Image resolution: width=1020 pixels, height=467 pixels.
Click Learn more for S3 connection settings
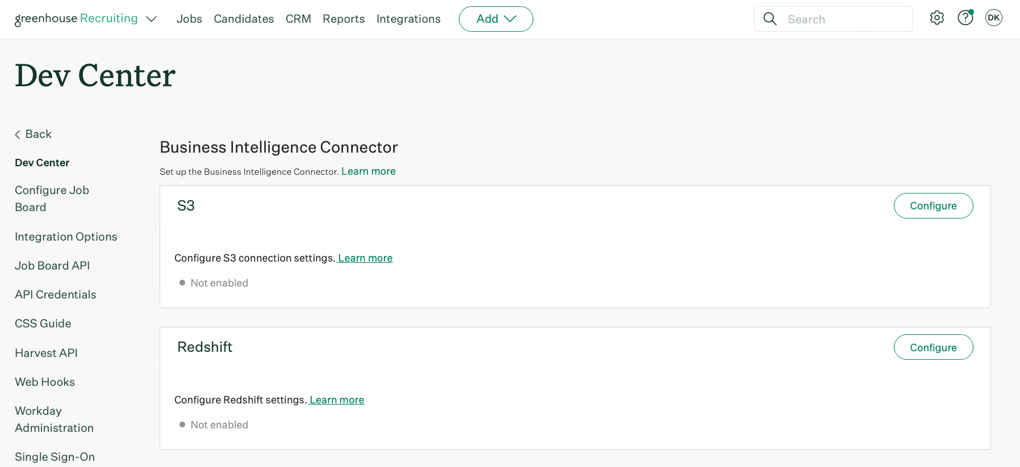click(x=365, y=258)
